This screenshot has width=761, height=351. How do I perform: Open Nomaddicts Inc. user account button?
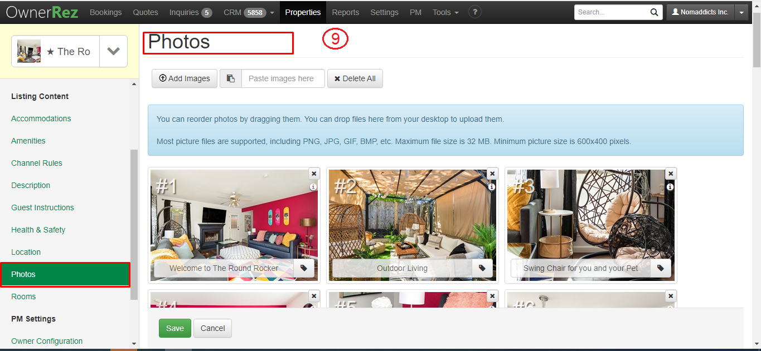point(700,12)
